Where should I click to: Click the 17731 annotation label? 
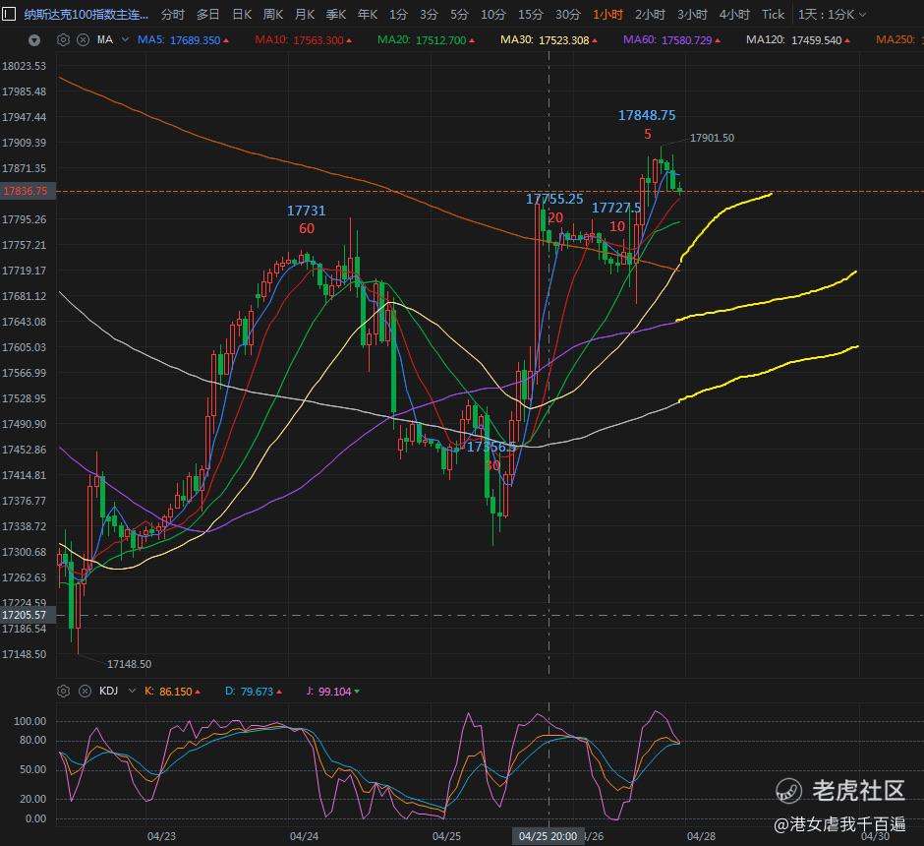point(306,211)
